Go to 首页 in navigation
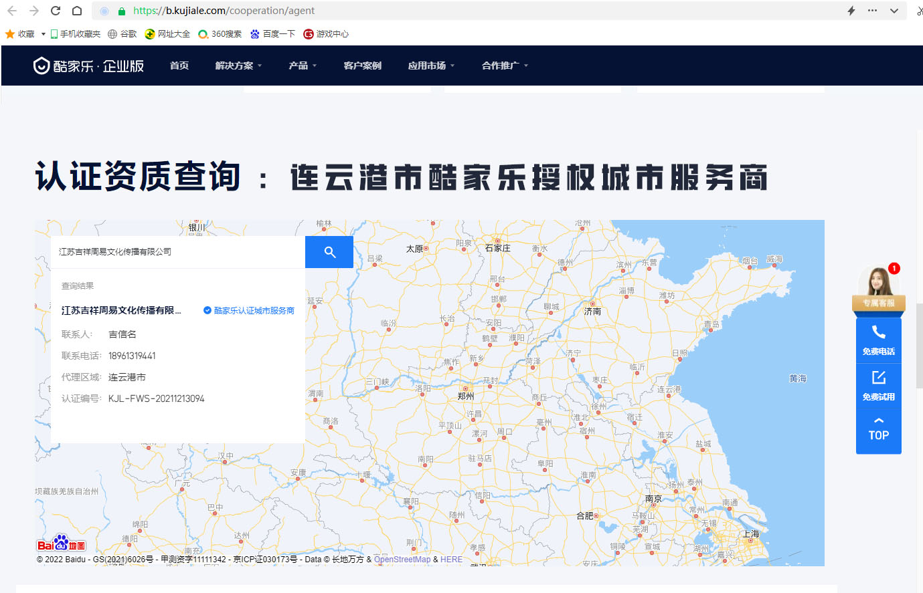Screen dimensions: 923x593 [179, 66]
